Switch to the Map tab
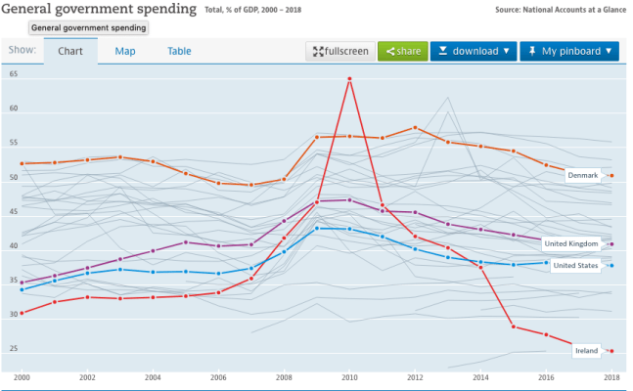Image resolution: width=633 pixels, height=391 pixels. [x=125, y=52]
